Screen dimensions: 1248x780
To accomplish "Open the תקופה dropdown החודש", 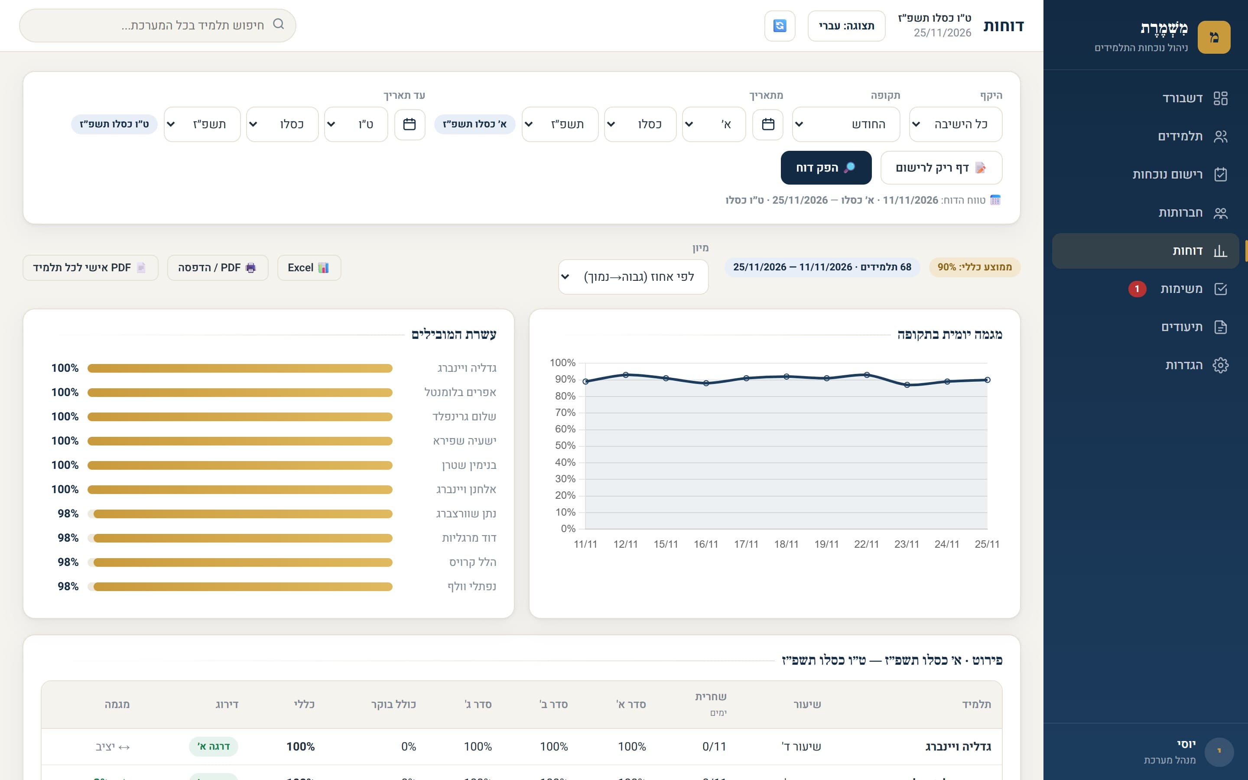I will pyautogui.click(x=846, y=124).
